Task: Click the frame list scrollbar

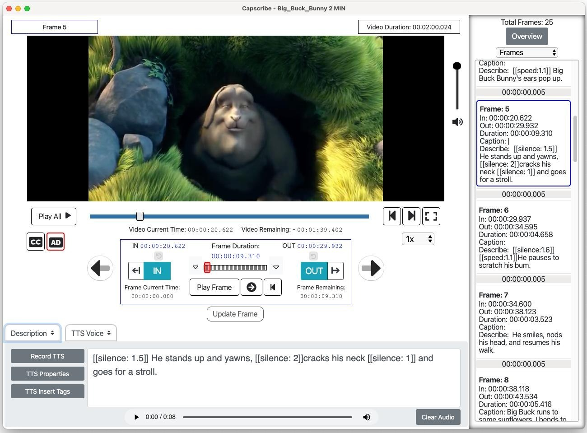Action: pyautogui.click(x=575, y=139)
